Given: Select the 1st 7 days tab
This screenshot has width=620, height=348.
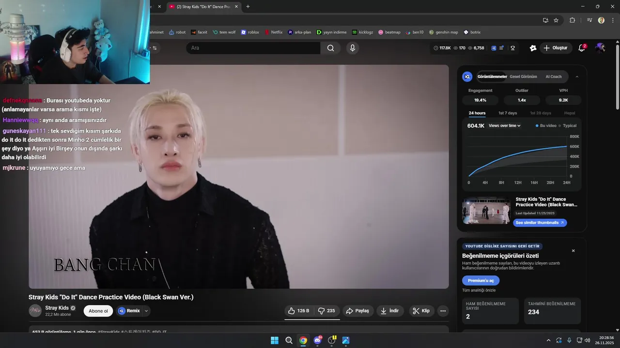Looking at the screenshot, I should point(508,113).
